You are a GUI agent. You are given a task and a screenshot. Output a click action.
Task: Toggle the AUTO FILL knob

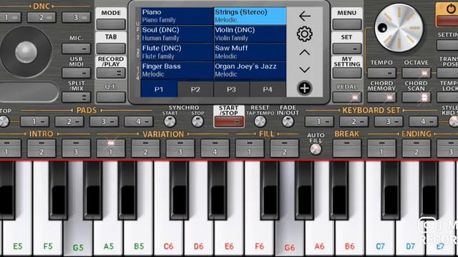click(316, 149)
